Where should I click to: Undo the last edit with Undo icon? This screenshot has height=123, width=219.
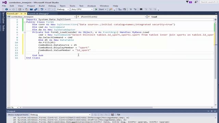[x=42, y=9]
